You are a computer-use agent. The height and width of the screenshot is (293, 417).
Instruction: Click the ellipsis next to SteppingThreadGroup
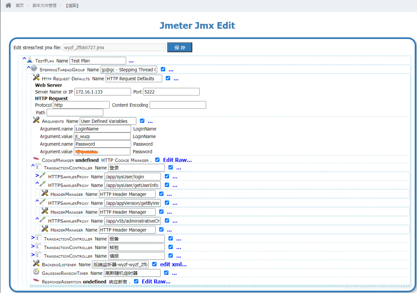coord(171,70)
